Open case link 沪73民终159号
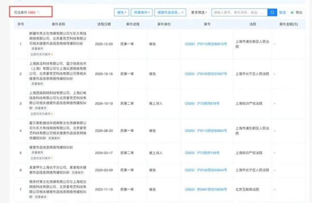This screenshot has width=312, height=203. click(x=202, y=153)
